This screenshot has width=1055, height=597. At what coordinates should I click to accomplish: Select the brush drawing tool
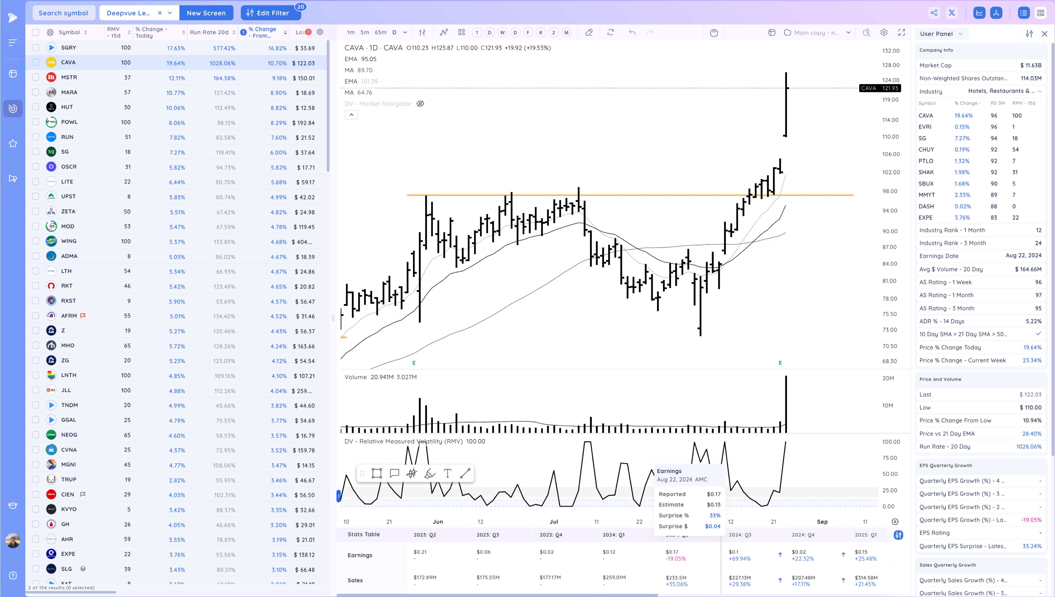pos(429,474)
